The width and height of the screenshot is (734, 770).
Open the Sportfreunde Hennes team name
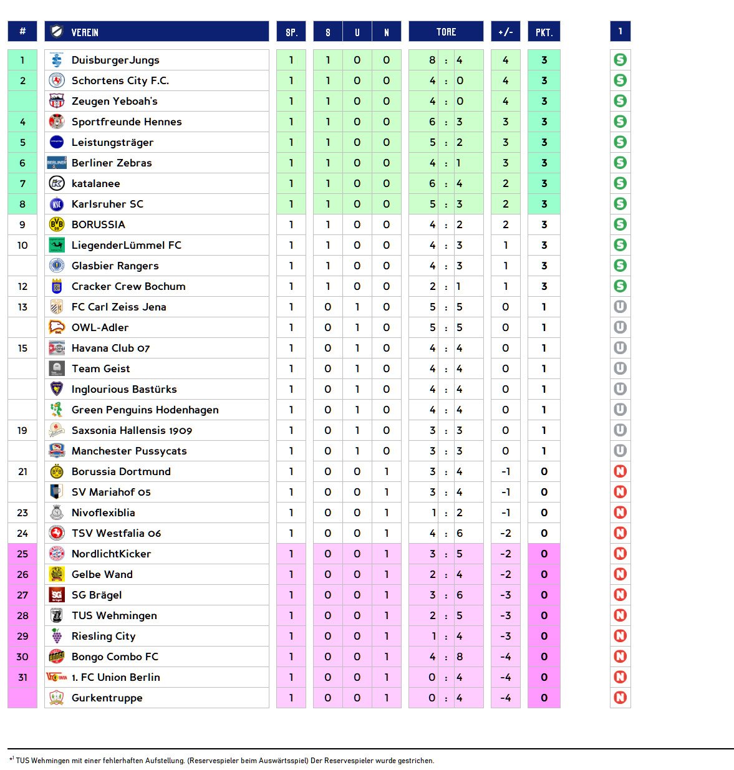127,122
